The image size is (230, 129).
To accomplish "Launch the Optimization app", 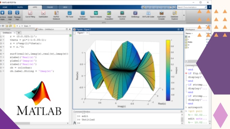I will pos(43,14).
